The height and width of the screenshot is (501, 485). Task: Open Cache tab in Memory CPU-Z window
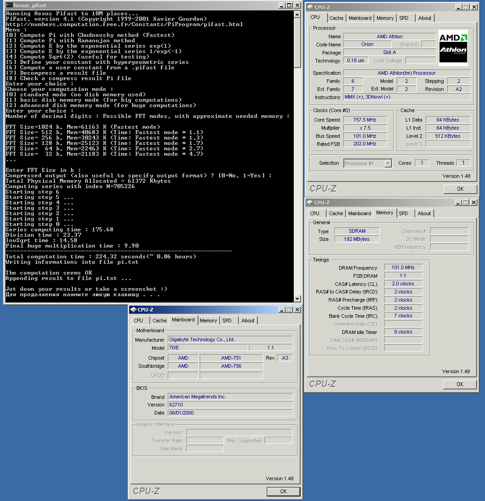[336, 213]
